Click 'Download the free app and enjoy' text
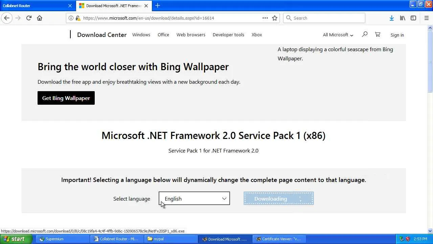The image size is (433, 244). tap(139, 82)
